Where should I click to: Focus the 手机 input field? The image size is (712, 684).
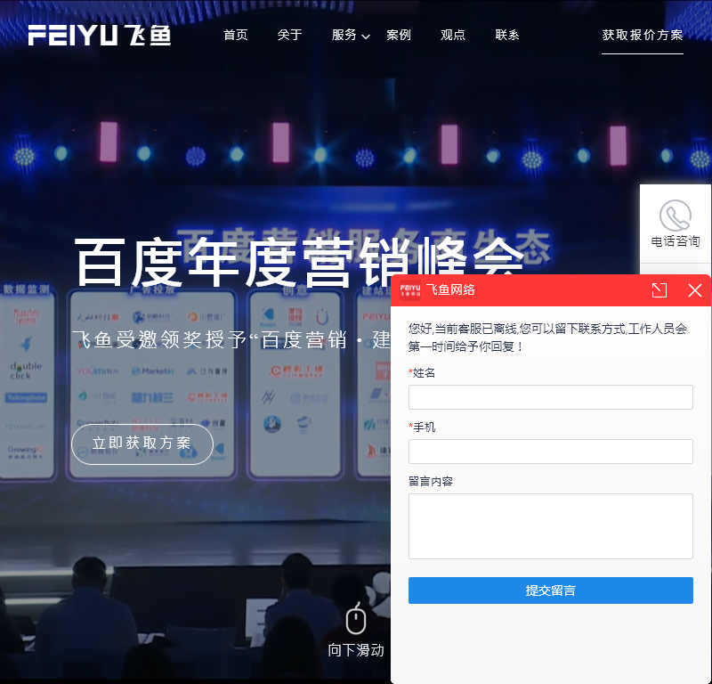(550, 452)
